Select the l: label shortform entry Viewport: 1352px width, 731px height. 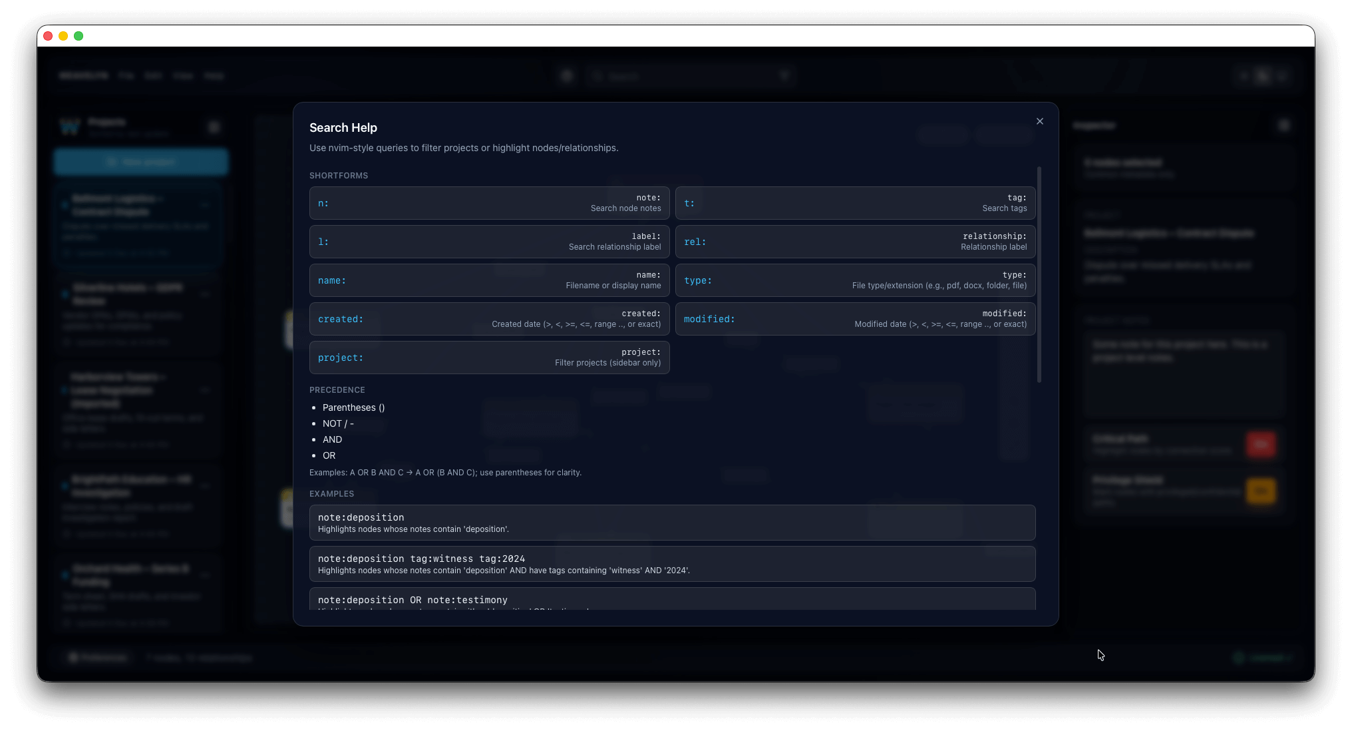click(x=489, y=242)
